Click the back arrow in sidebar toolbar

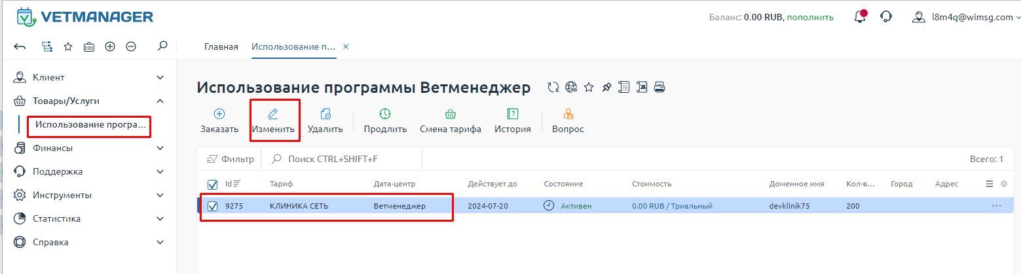coord(20,47)
